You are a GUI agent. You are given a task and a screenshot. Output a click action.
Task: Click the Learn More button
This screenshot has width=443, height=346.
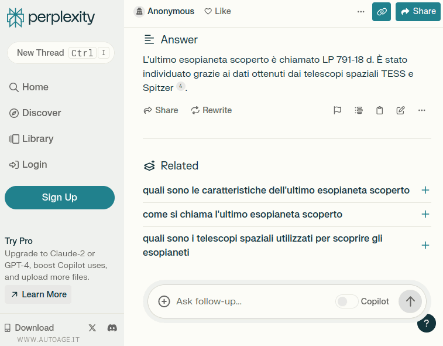tap(39, 294)
